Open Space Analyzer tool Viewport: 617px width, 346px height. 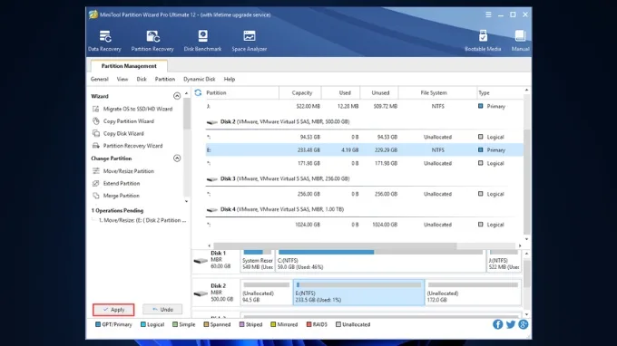250,41
